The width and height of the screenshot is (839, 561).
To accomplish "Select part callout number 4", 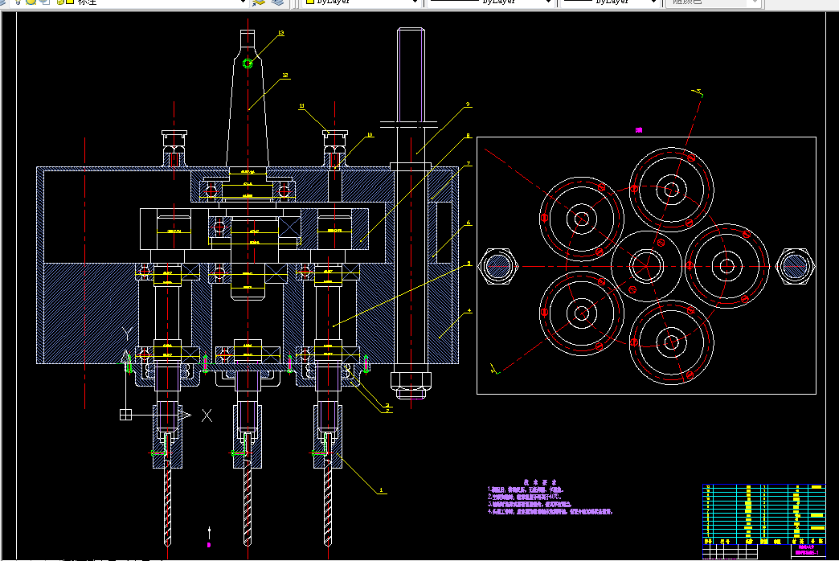I will tap(469, 310).
